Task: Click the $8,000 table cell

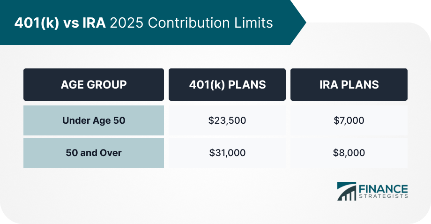Action: 349,153
